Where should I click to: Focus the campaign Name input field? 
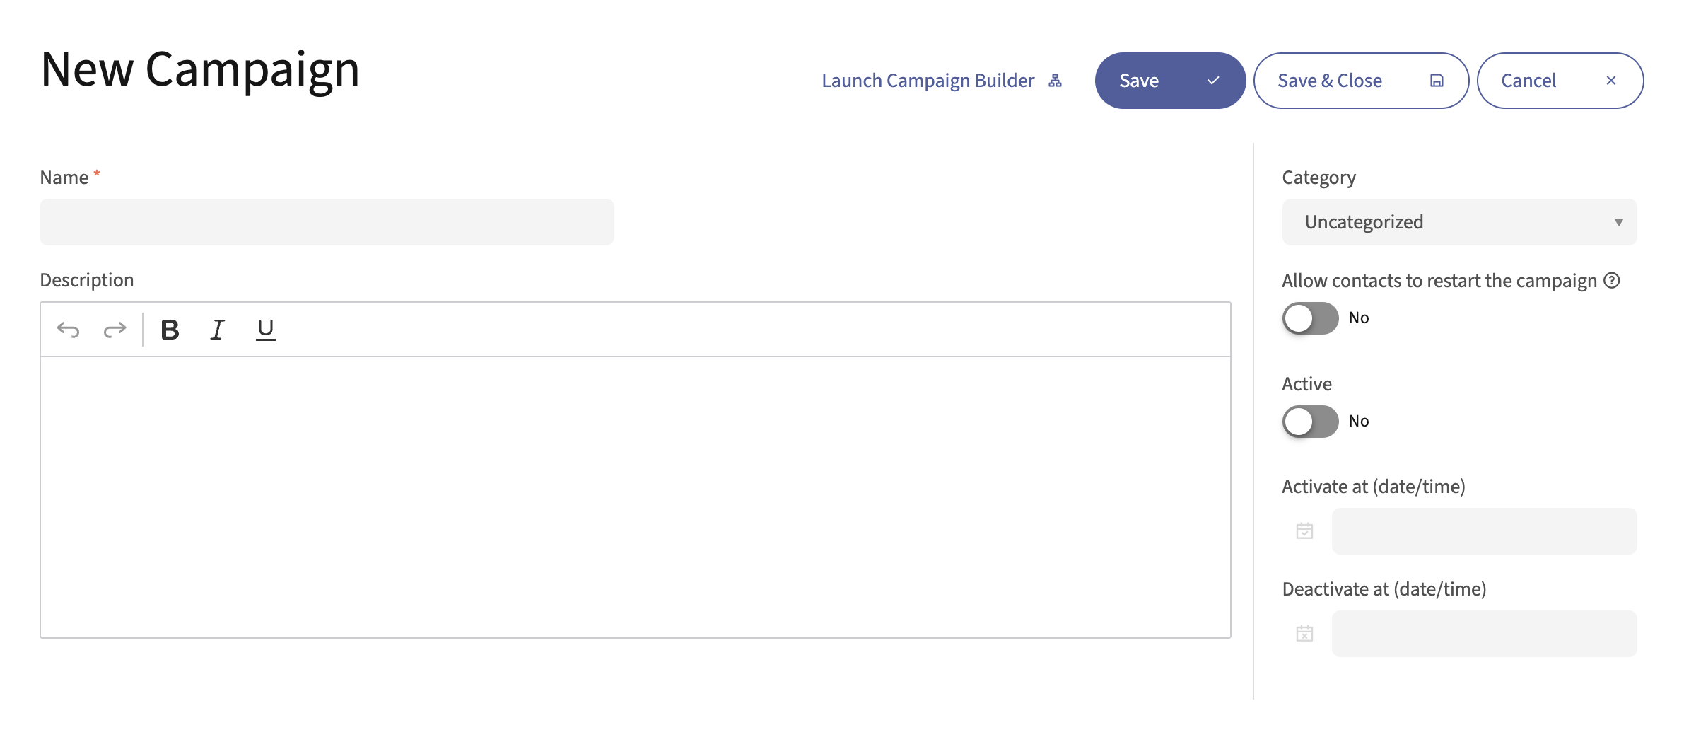coord(327,222)
